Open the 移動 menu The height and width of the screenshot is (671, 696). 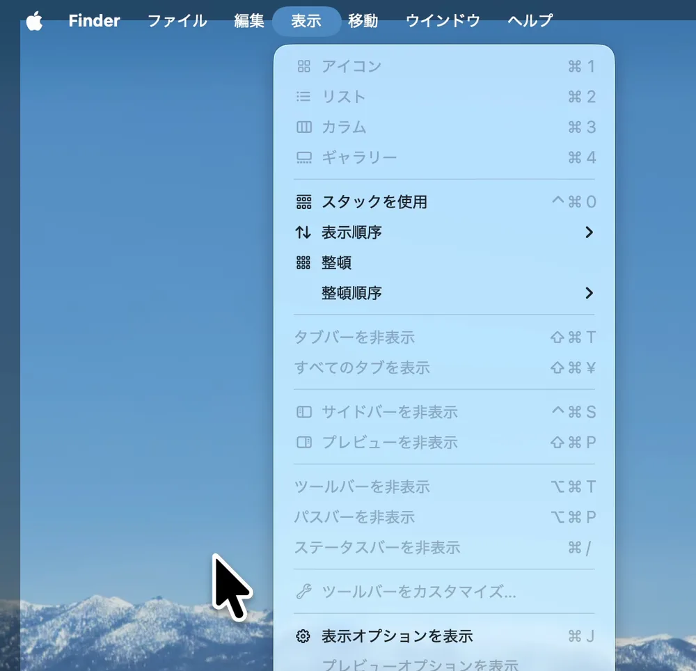coord(363,21)
